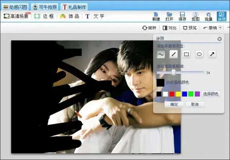Save image using 保存 icon
230x160 pixels.
tap(182, 17)
